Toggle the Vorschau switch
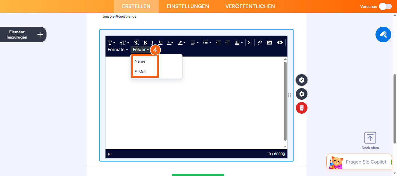 coord(385,6)
